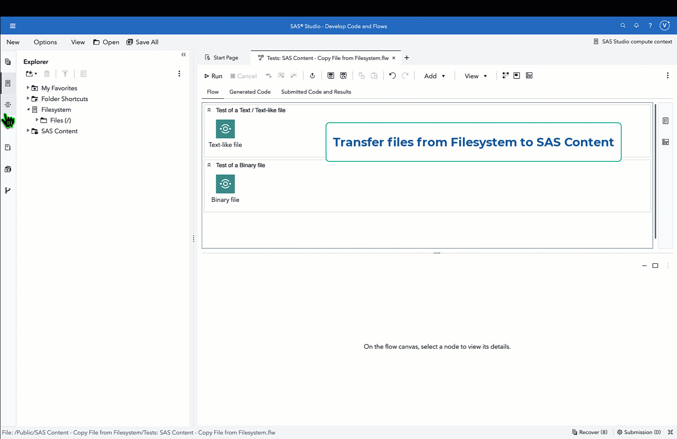677x439 pixels.
Task: Open the notifications bell
Action: tap(636, 26)
